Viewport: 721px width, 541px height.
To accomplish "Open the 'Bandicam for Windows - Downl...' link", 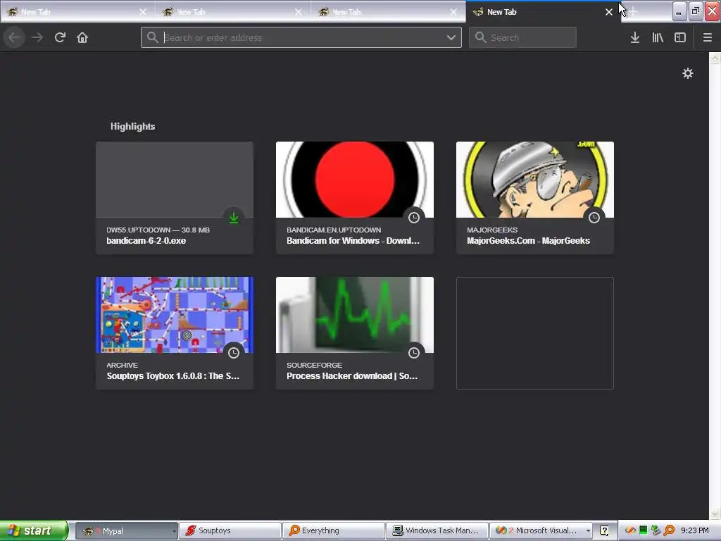I will (353, 241).
